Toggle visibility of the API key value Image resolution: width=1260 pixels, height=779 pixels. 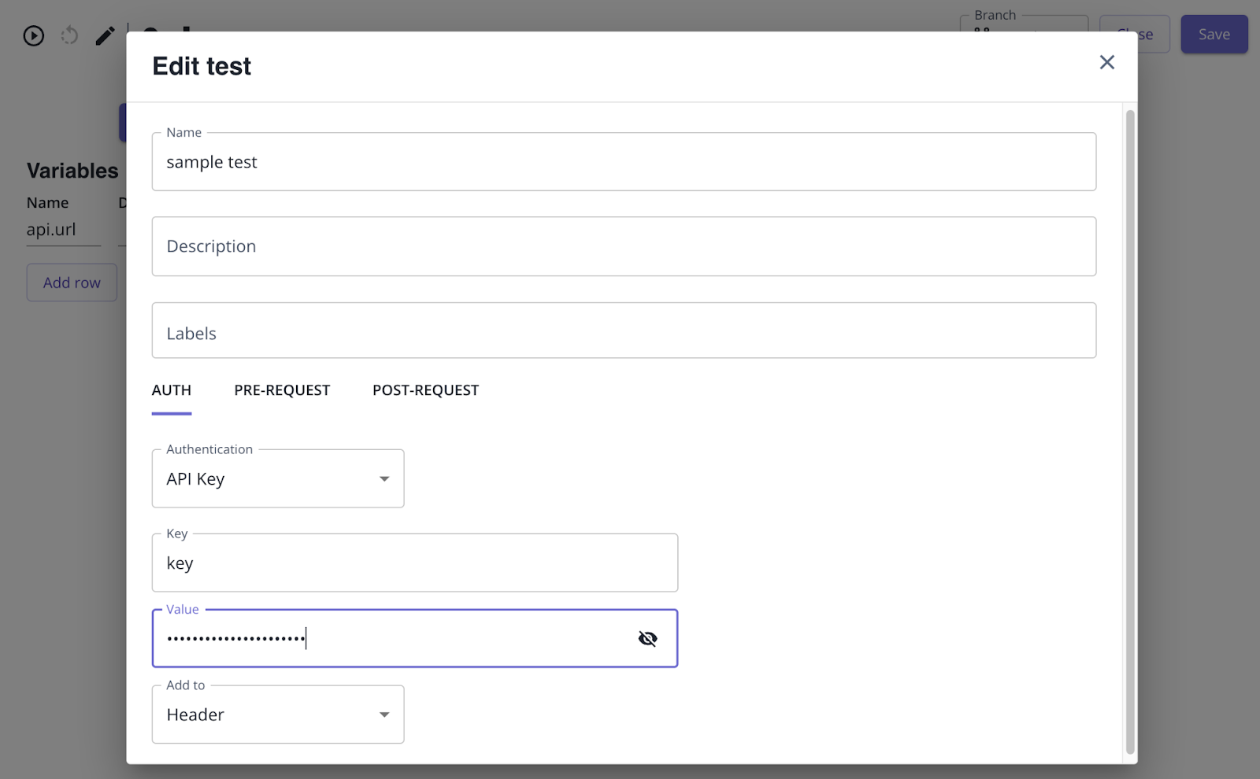click(x=647, y=638)
